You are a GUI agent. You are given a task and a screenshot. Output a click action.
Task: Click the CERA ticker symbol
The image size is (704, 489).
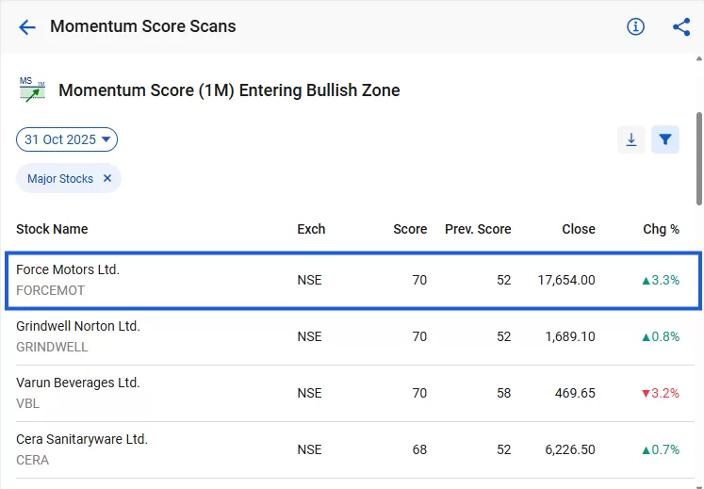tap(33, 460)
